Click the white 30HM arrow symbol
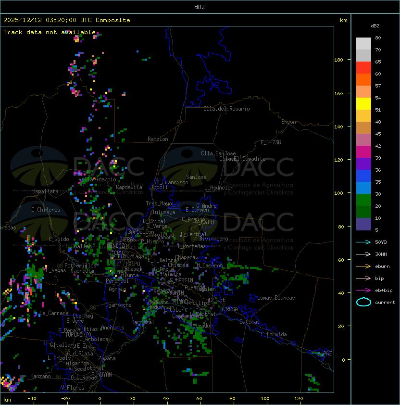The width and height of the screenshot is (400, 405). 363,254
